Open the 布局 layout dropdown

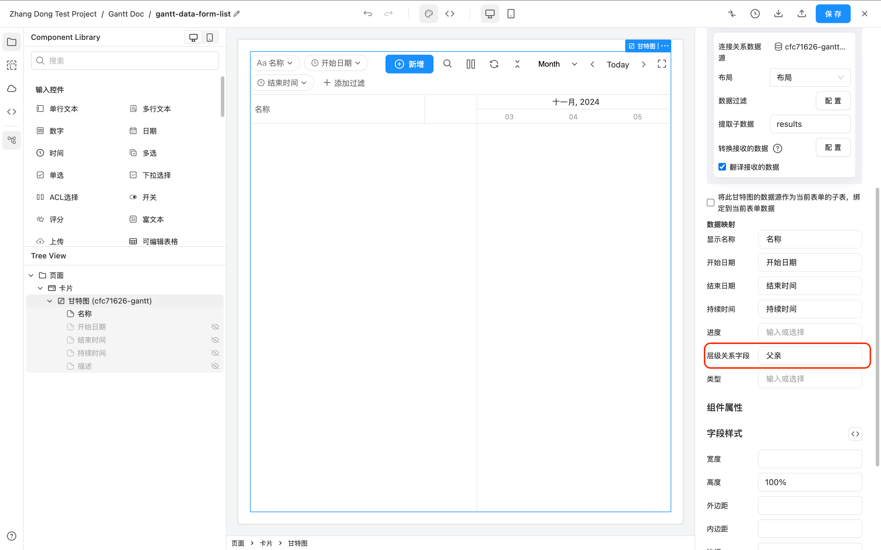(810, 77)
